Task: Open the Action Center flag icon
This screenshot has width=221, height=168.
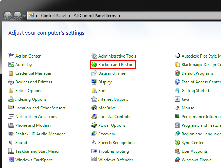Action: click(x=11, y=56)
